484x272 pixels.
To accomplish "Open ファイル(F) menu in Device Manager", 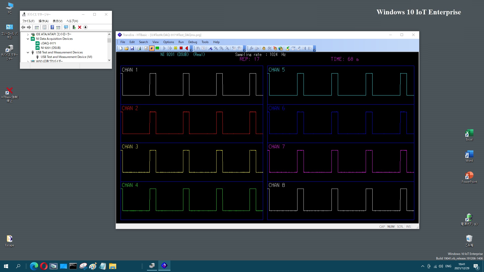I will click(x=28, y=21).
